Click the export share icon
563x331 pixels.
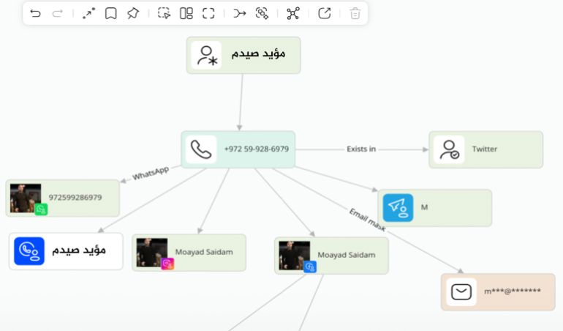324,13
